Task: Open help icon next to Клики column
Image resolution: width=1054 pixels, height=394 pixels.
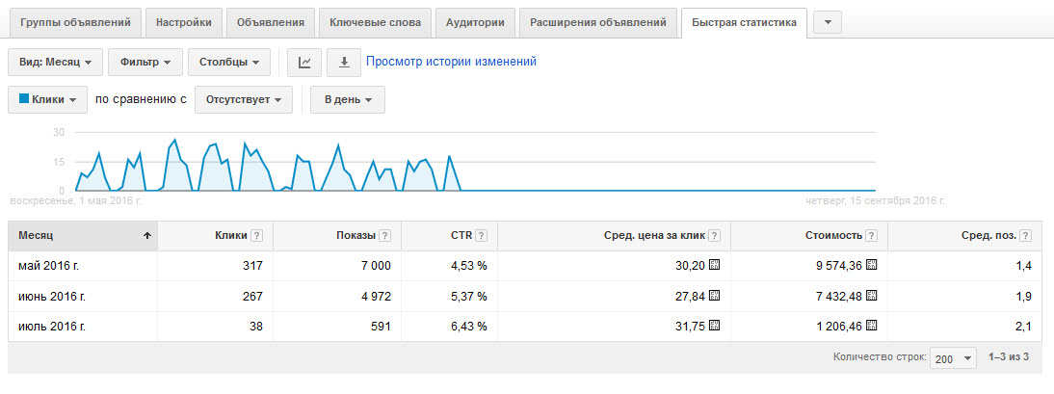Action: pyautogui.click(x=256, y=236)
